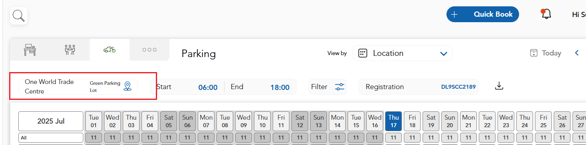Switch to the desk booking tab

click(x=30, y=50)
